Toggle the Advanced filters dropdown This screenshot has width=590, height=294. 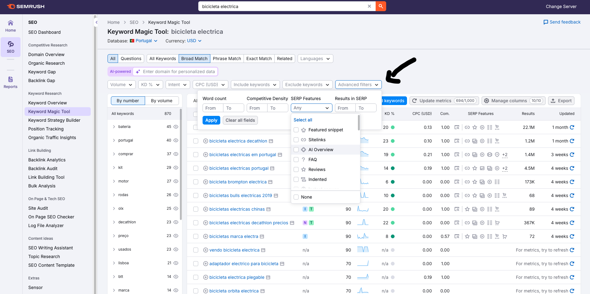[x=358, y=85]
